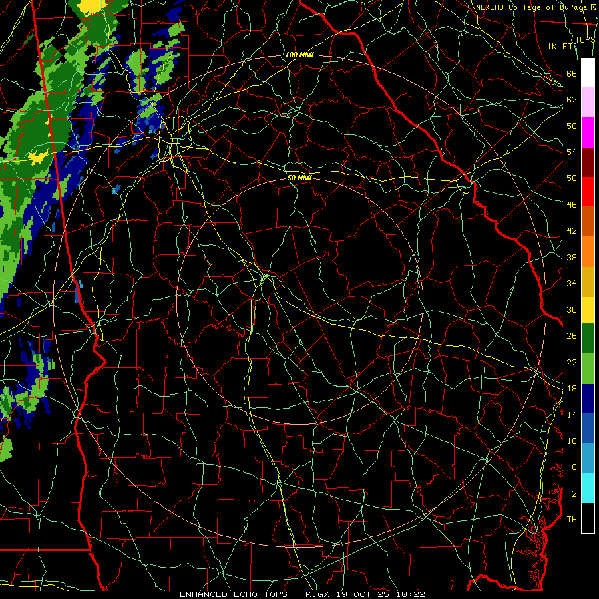This screenshot has height=599, width=599.
Task: Click the K FT units label
Action: 562,46
